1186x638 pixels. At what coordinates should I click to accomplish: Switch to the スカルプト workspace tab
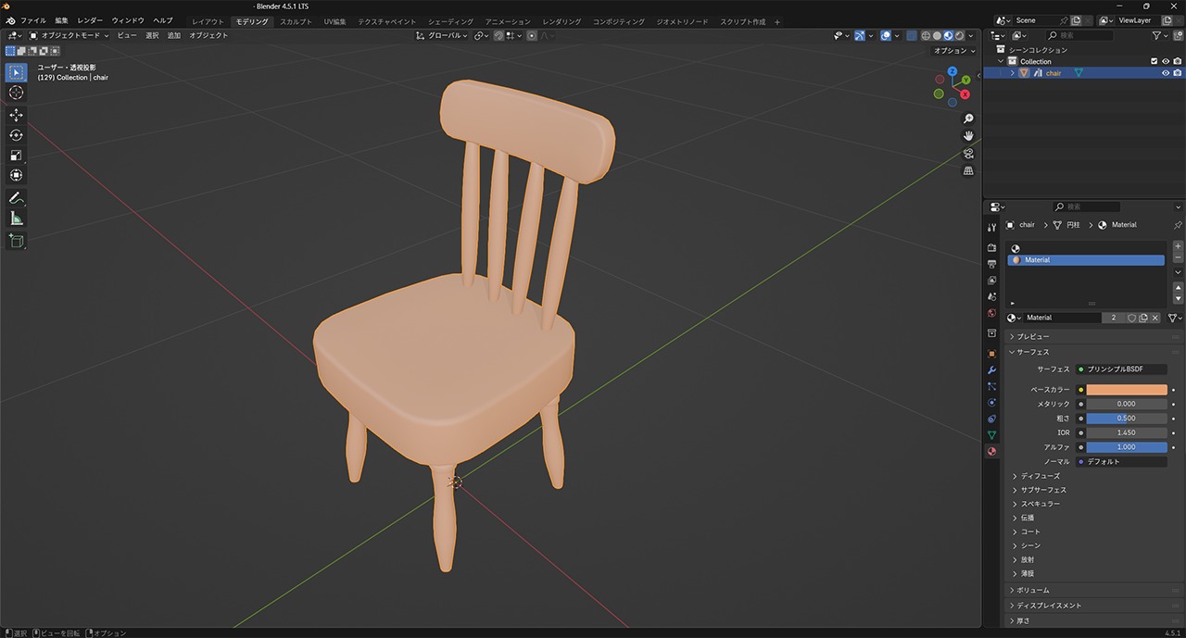click(x=296, y=21)
